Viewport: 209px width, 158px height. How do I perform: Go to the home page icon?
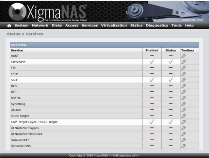9,25
